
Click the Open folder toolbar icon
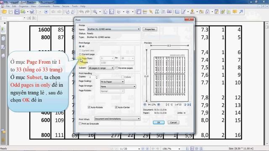(x=5, y=12)
